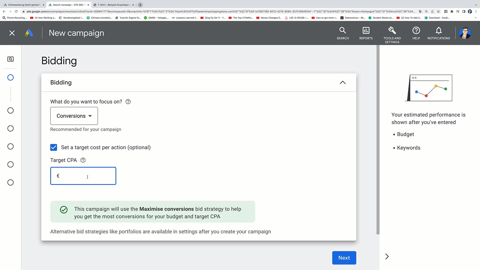480x270 pixels.
Task: Open 'Tutorial: Eigene Fa...' bookmark
Action: pyautogui.click(x=128, y=18)
